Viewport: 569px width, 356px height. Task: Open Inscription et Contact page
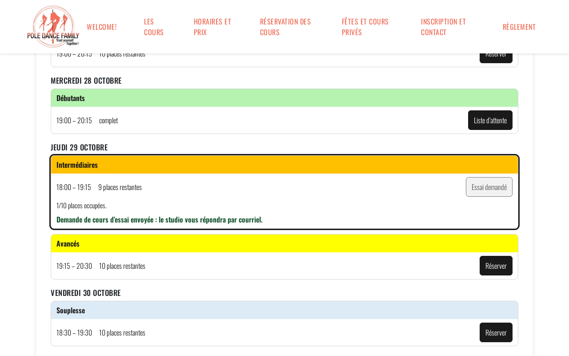[444, 27]
